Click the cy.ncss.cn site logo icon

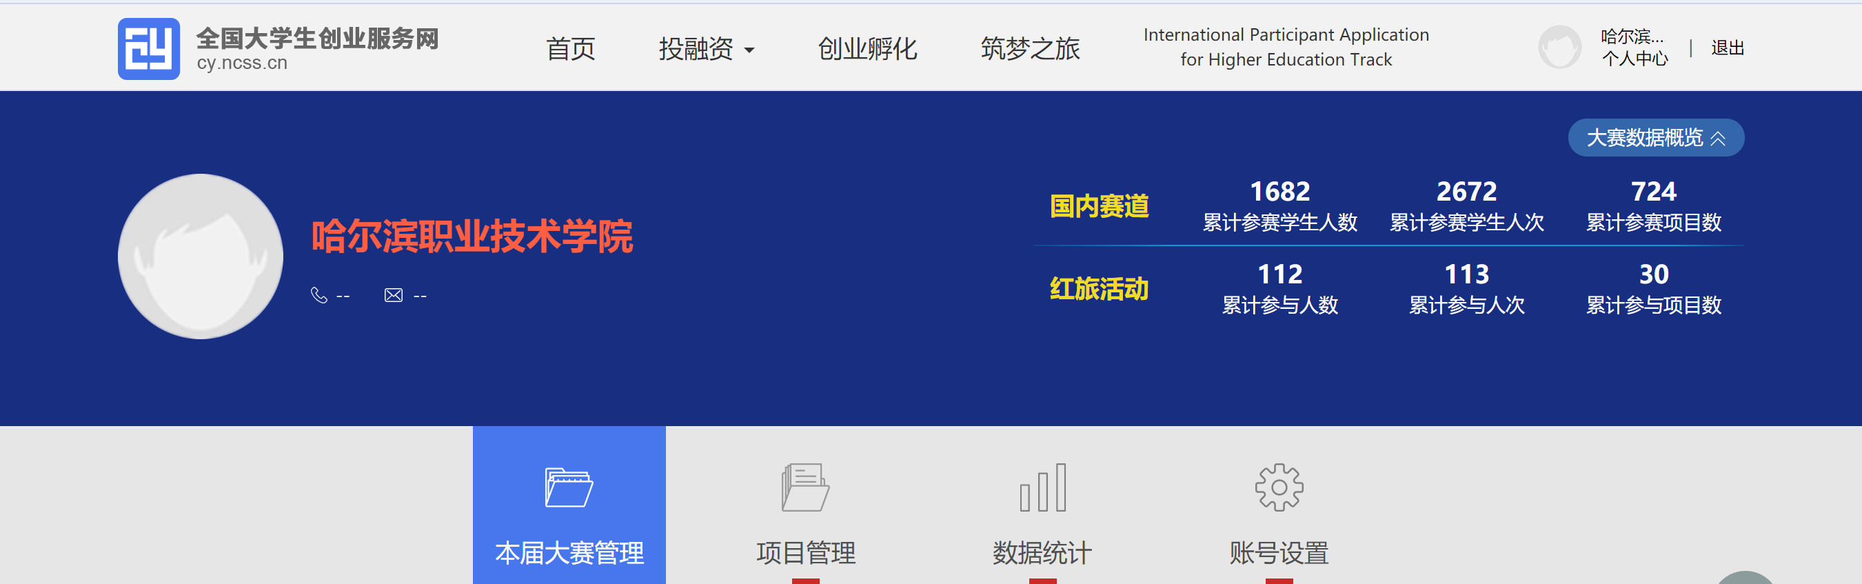click(149, 48)
